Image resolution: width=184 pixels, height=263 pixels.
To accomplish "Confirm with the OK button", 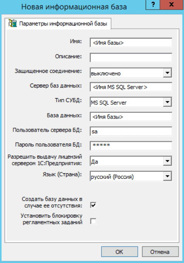I will click(119, 252).
